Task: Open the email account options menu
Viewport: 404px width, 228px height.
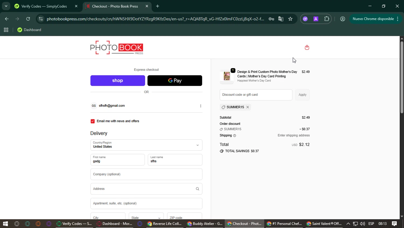Action: point(201,106)
